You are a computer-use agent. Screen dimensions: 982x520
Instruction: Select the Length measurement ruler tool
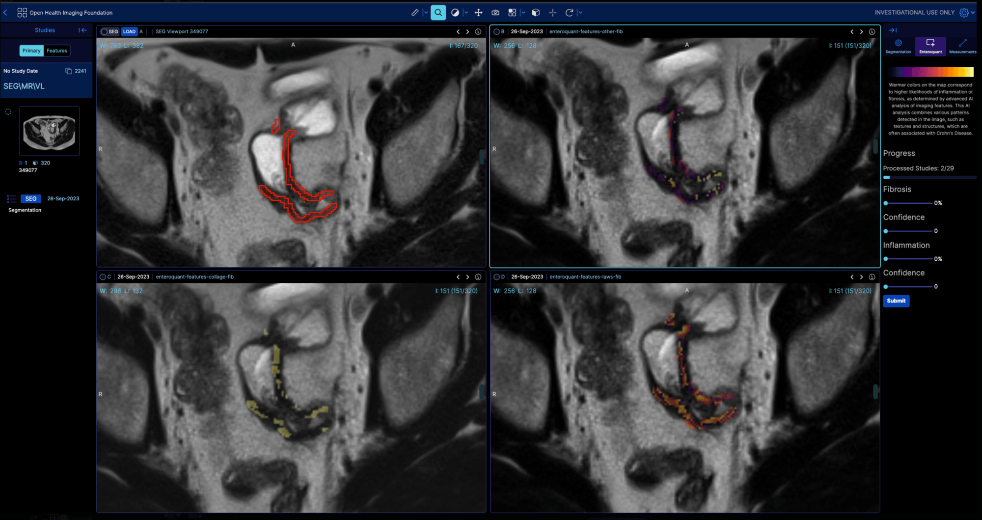pos(415,13)
